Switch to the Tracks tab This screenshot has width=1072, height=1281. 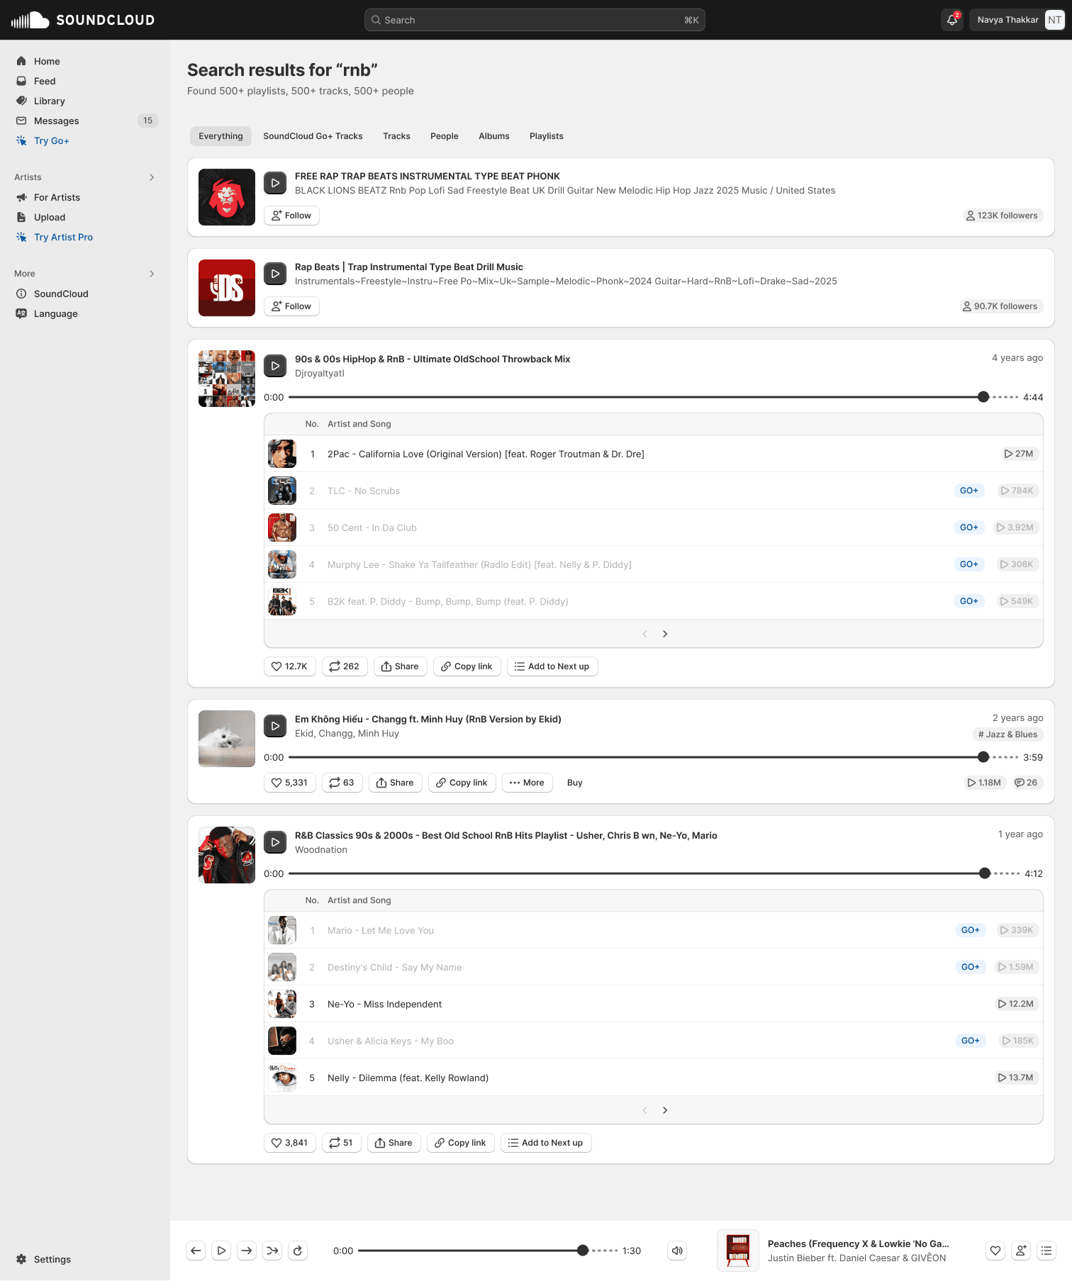tap(396, 136)
